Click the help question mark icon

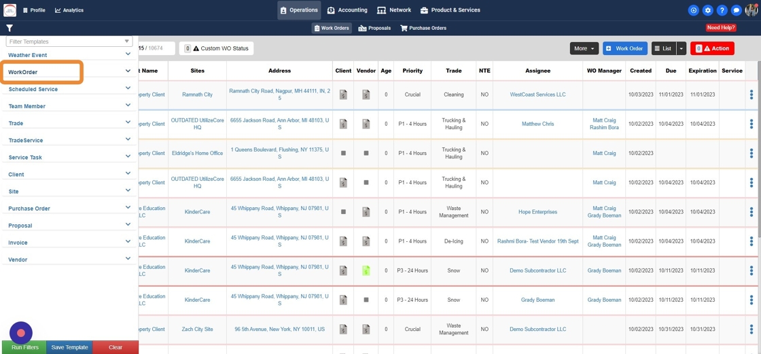pyautogui.click(x=722, y=10)
